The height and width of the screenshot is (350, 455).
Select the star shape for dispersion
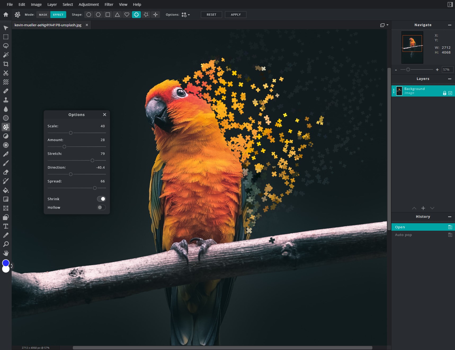pyautogui.click(x=146, y=15)
